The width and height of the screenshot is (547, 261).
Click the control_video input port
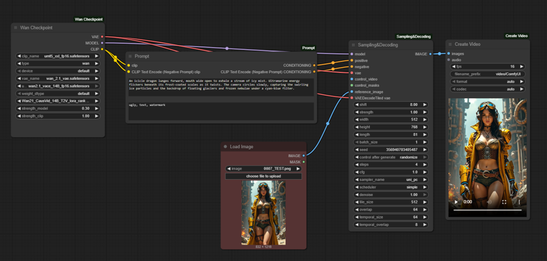point(351,79)
